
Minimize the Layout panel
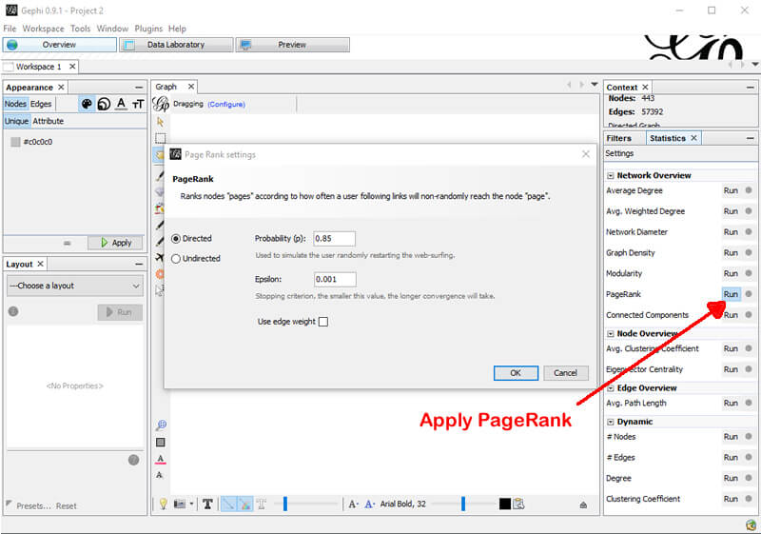(x=139, y=265)
